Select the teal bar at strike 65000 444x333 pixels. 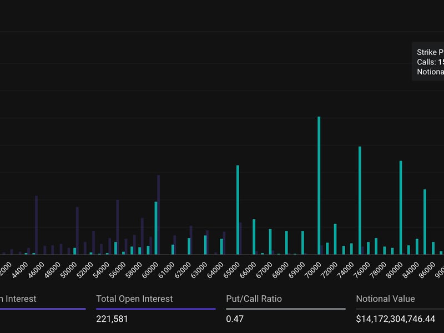tap(238, 205)
